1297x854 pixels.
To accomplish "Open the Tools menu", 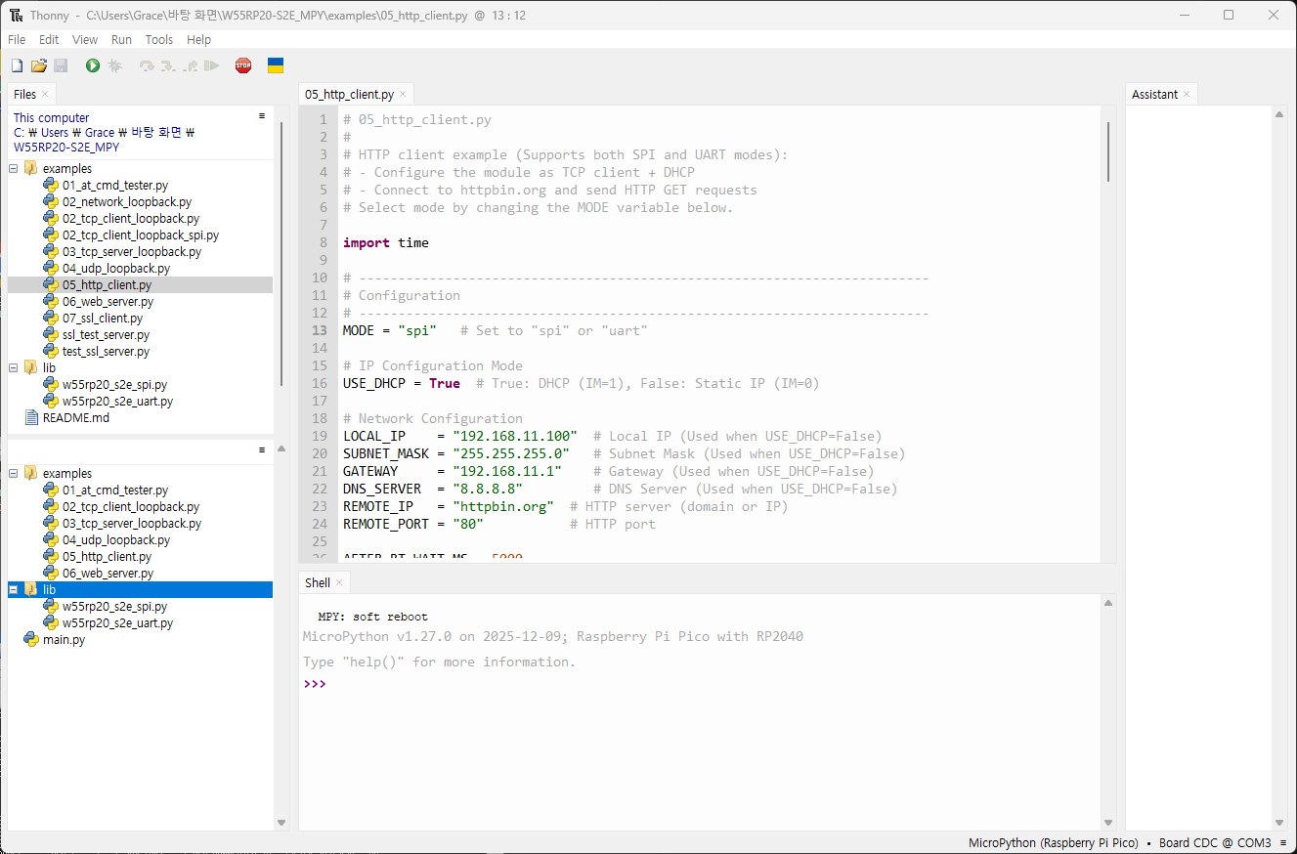I will 158,40.
